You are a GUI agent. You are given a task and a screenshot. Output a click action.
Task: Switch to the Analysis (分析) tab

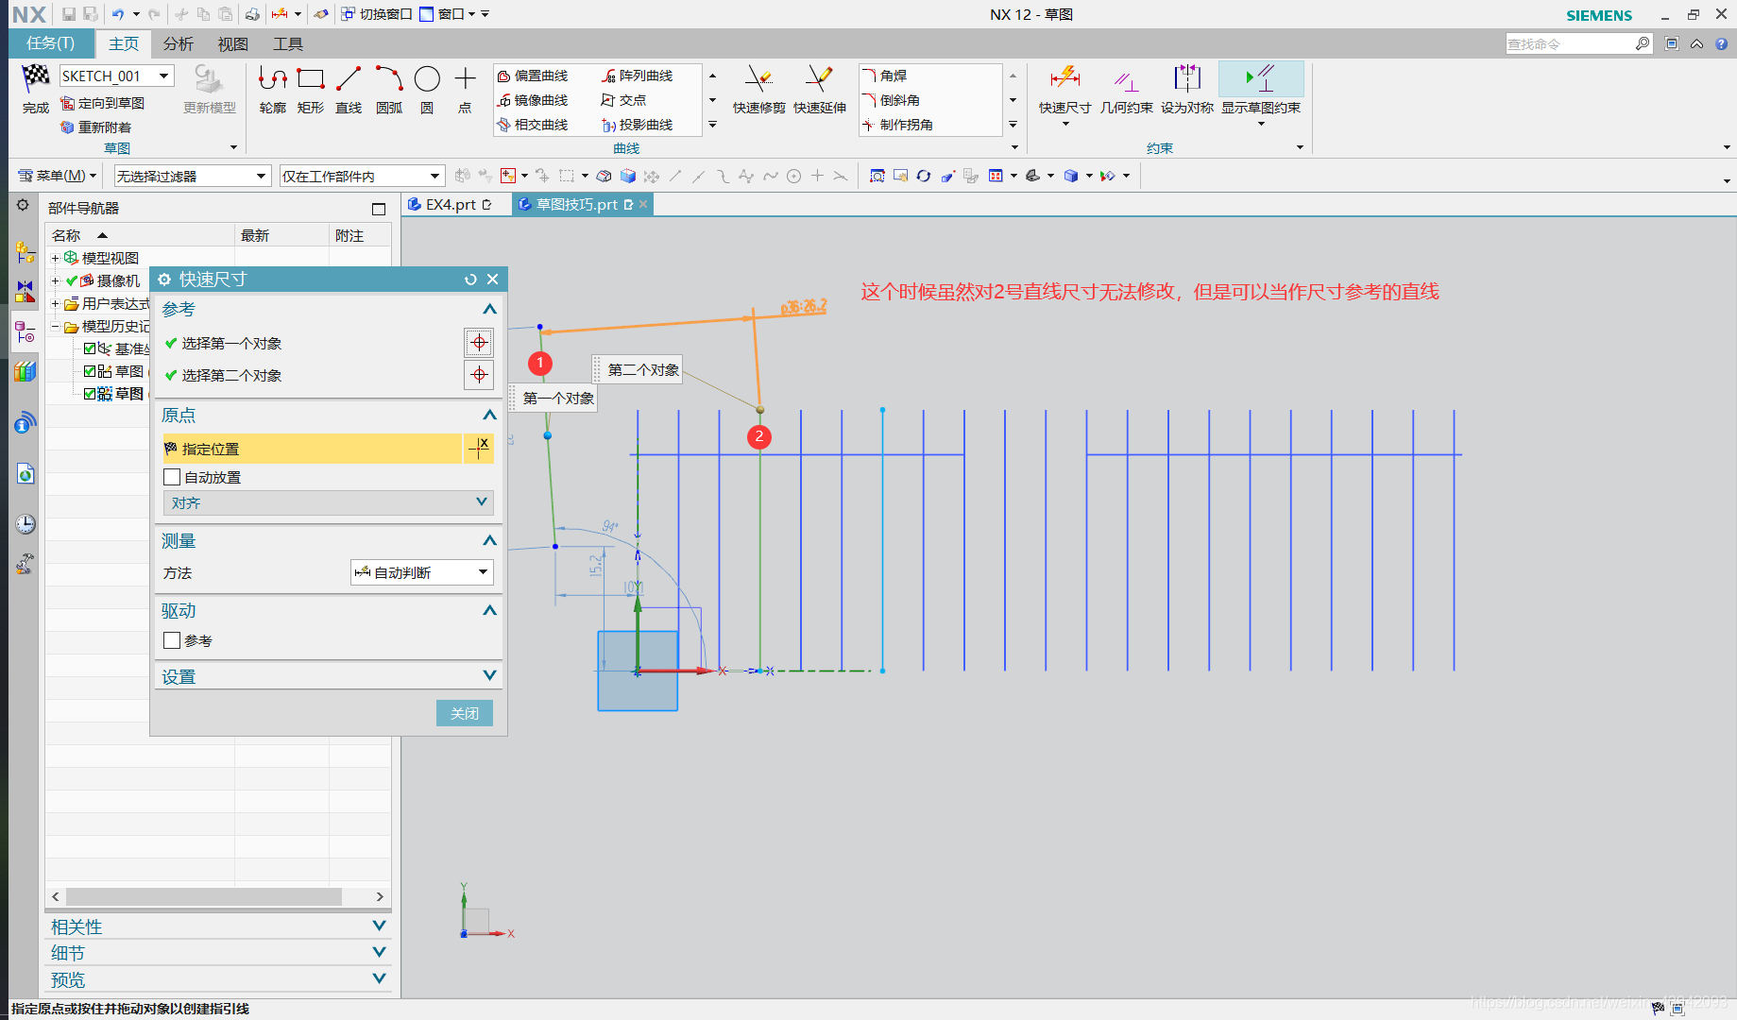click(x=178, y=44)
